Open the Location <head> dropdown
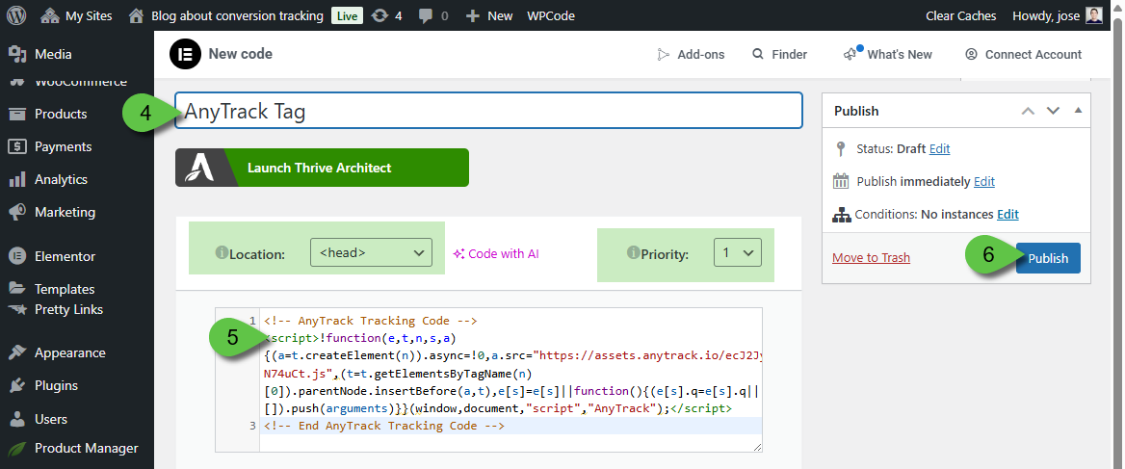The width and height of the screenshot is (1125, 469). coord(371,252)
